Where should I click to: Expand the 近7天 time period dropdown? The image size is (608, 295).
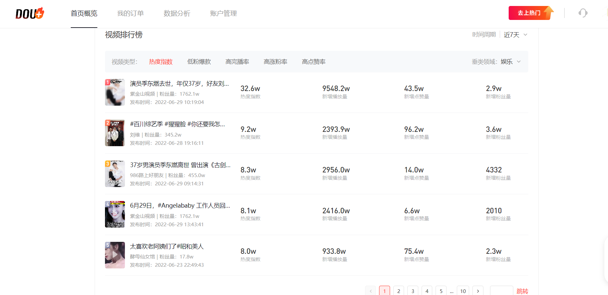click(515, 35)
